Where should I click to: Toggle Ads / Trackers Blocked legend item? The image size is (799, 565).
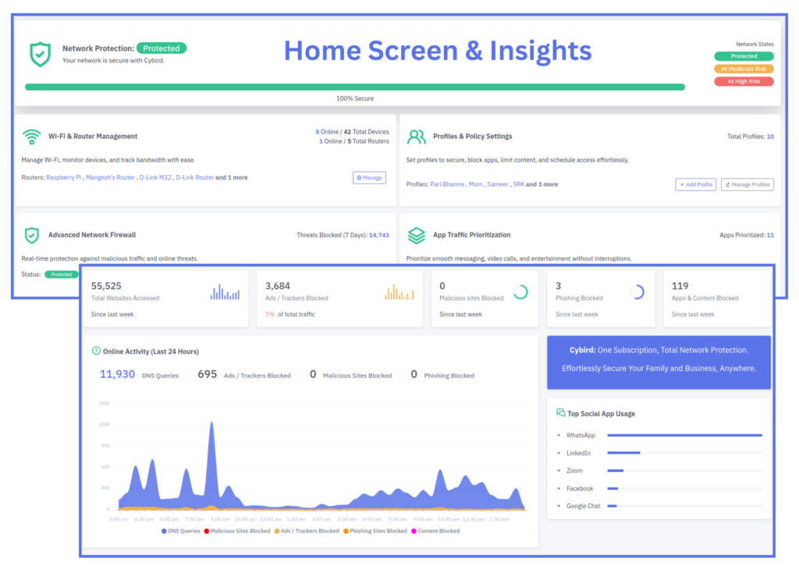tap(310, 531)
